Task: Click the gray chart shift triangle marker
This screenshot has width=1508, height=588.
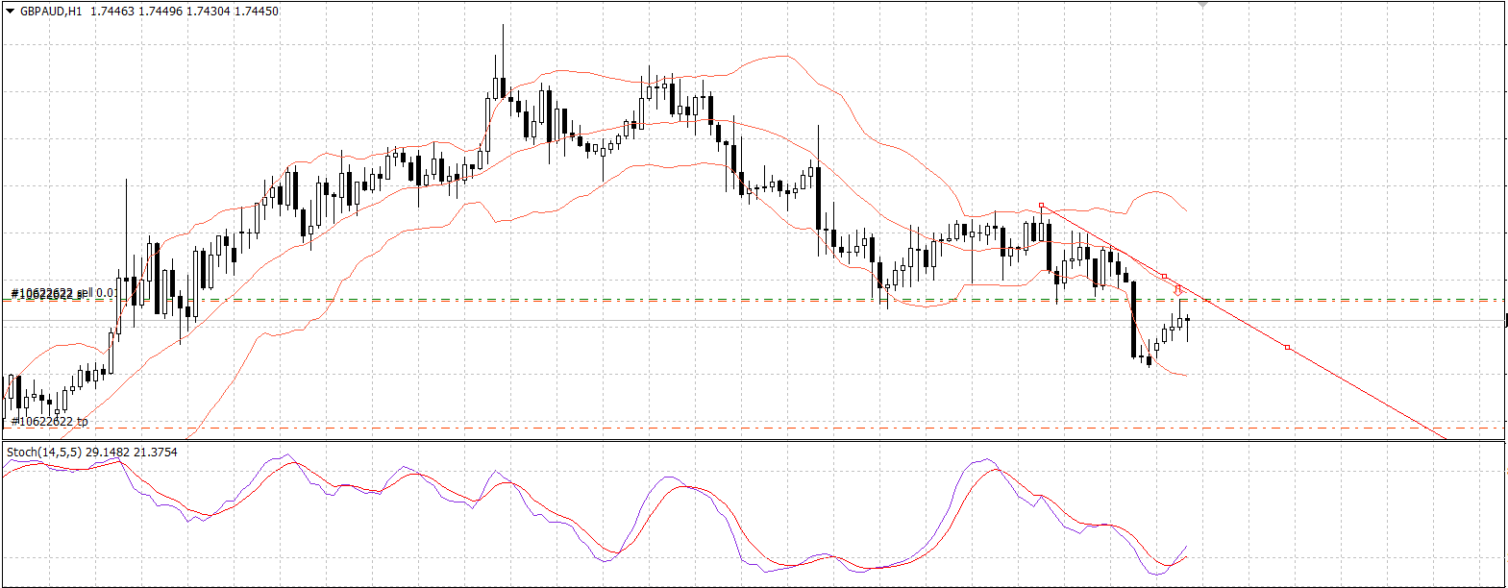Action: [x=1201, y=5]
